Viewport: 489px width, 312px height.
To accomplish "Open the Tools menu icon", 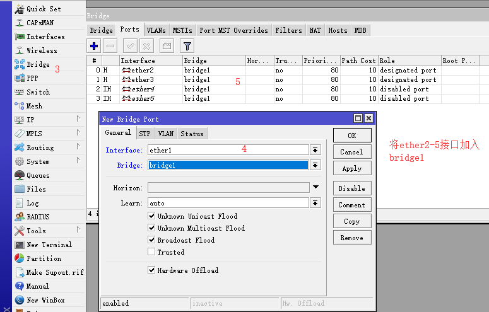I will click(x=20, y=231).
